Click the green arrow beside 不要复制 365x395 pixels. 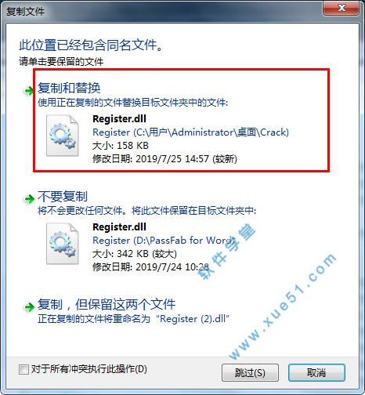(29, 199)
